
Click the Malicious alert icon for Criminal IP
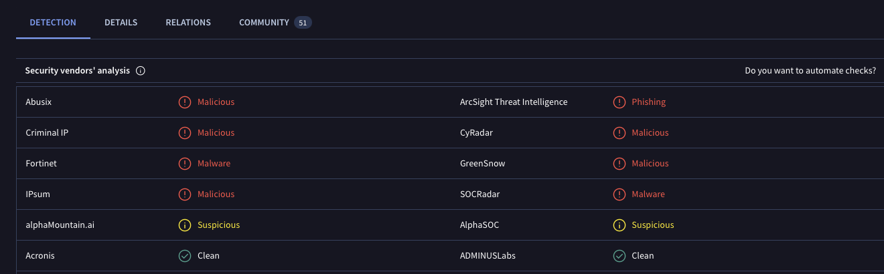point(185,133)
